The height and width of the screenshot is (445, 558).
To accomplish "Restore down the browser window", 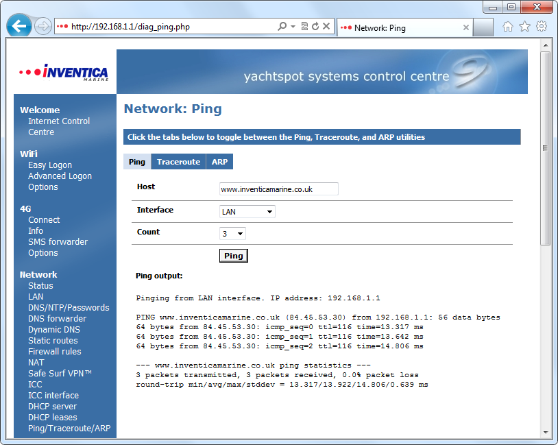I will [x=511, y=7].
